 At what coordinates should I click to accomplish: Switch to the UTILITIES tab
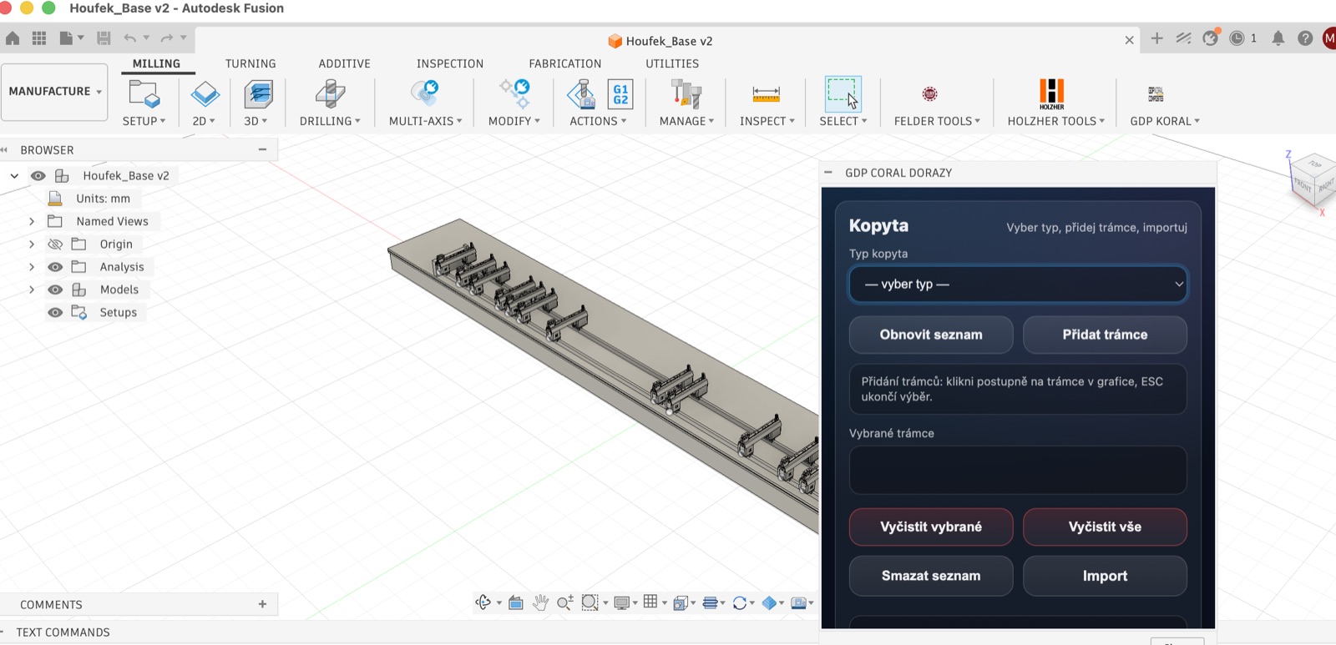pyautogui.click(x=672, y=63)
